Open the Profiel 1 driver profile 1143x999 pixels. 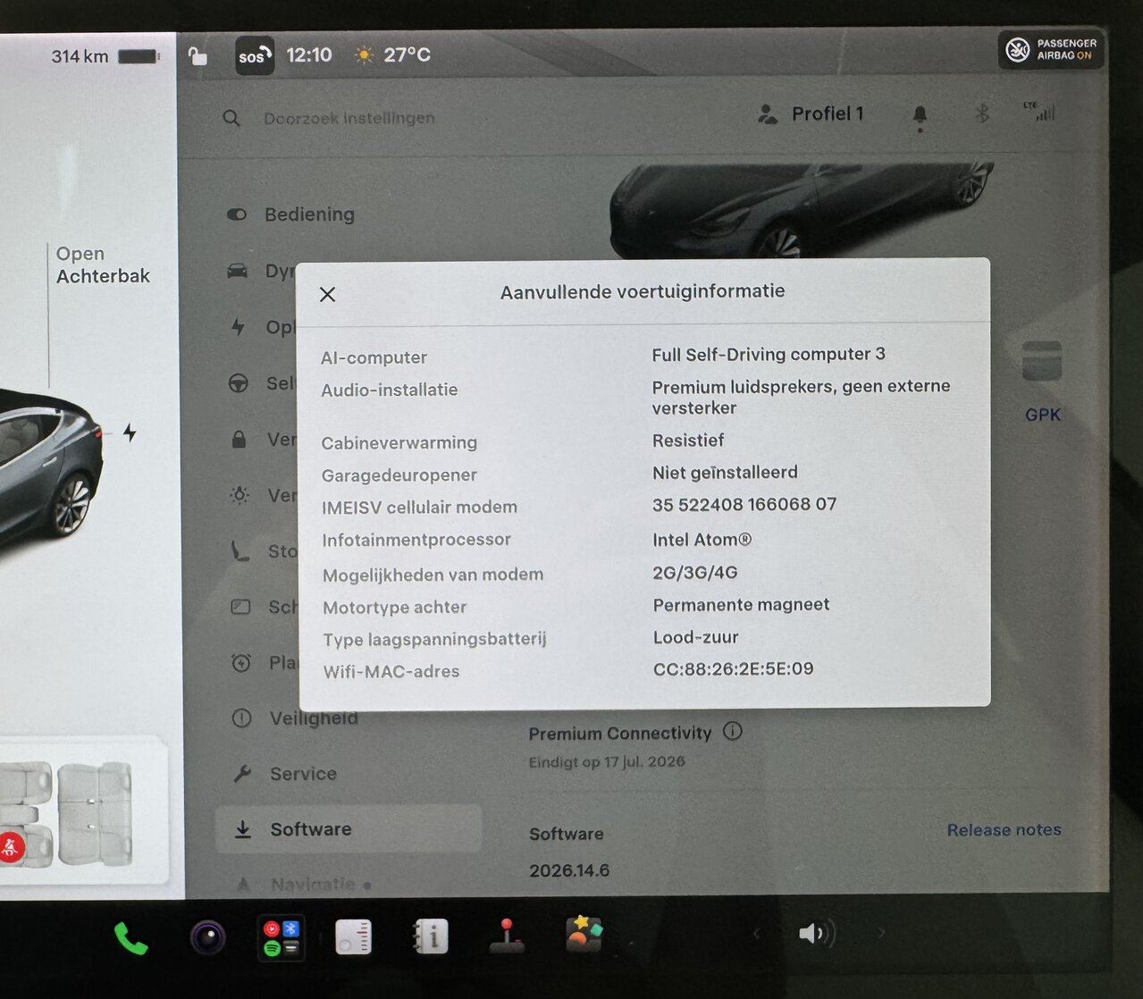(x=811, y=113)
